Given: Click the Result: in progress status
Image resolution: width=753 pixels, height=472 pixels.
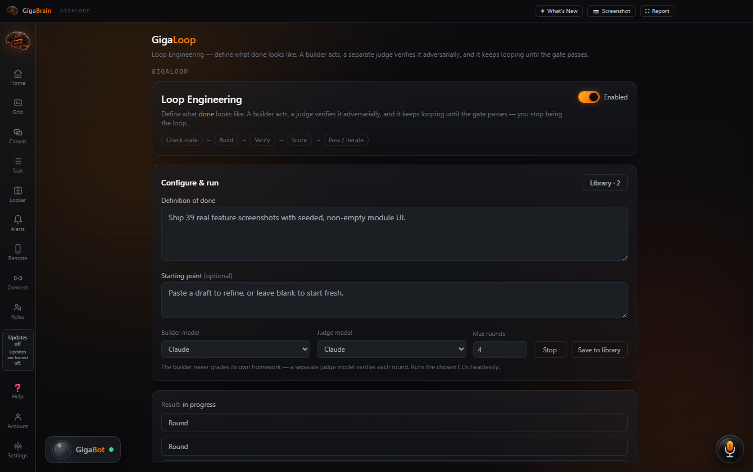Looking at the screenshot, I should (188, 405).
